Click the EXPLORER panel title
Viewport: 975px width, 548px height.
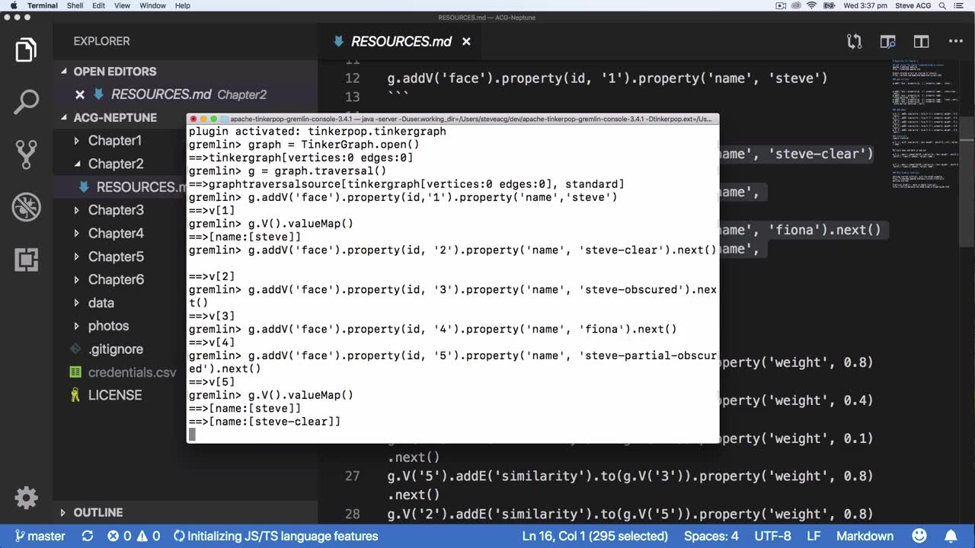101,41
